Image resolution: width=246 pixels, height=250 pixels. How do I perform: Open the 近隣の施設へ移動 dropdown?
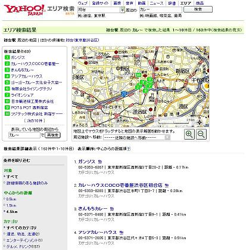[x=136, y=137]
